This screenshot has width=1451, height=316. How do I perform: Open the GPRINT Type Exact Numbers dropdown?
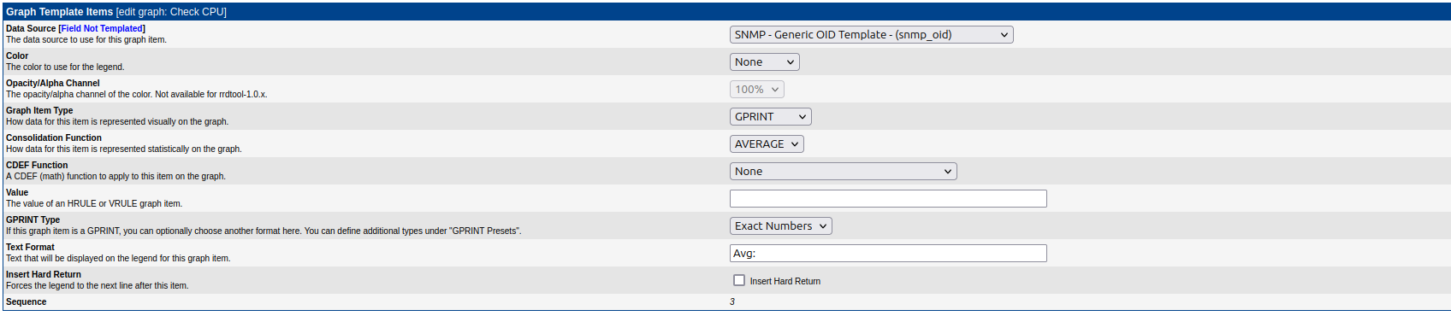click(x=780, y=226)
